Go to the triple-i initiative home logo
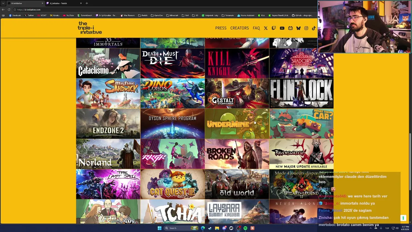The height and width of the screenshot is (232, 412). [89, 28]
